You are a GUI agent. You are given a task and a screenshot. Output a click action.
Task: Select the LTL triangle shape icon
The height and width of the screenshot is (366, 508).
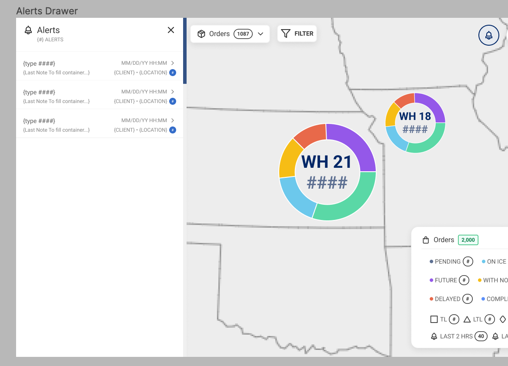coord(467,319)
